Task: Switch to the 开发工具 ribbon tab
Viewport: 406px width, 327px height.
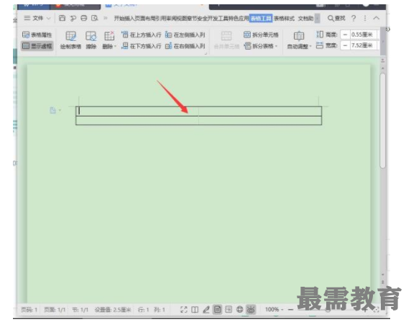Action: (218, 19)
